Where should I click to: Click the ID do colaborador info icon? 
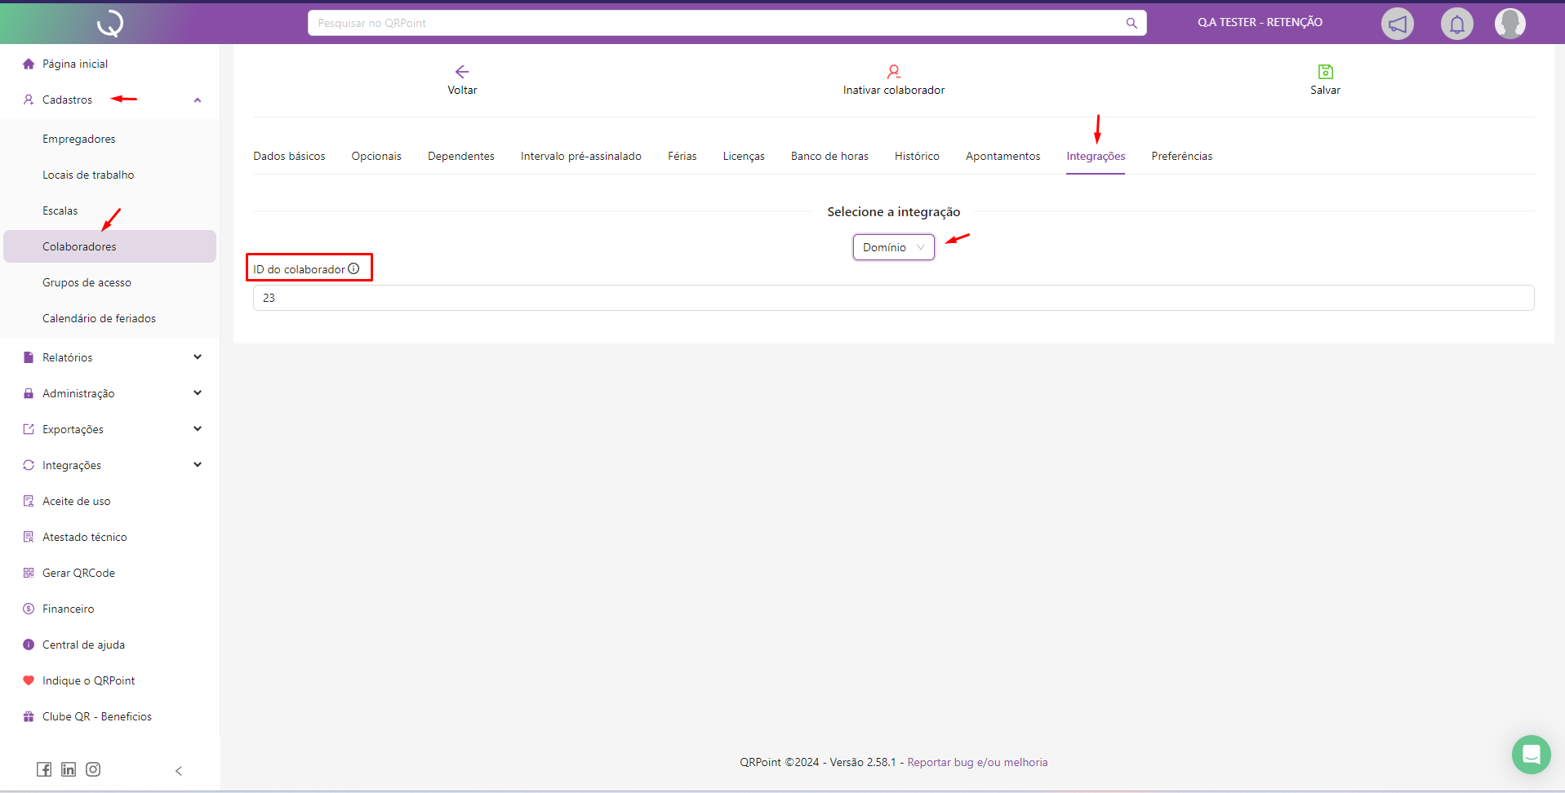[353, 268]
